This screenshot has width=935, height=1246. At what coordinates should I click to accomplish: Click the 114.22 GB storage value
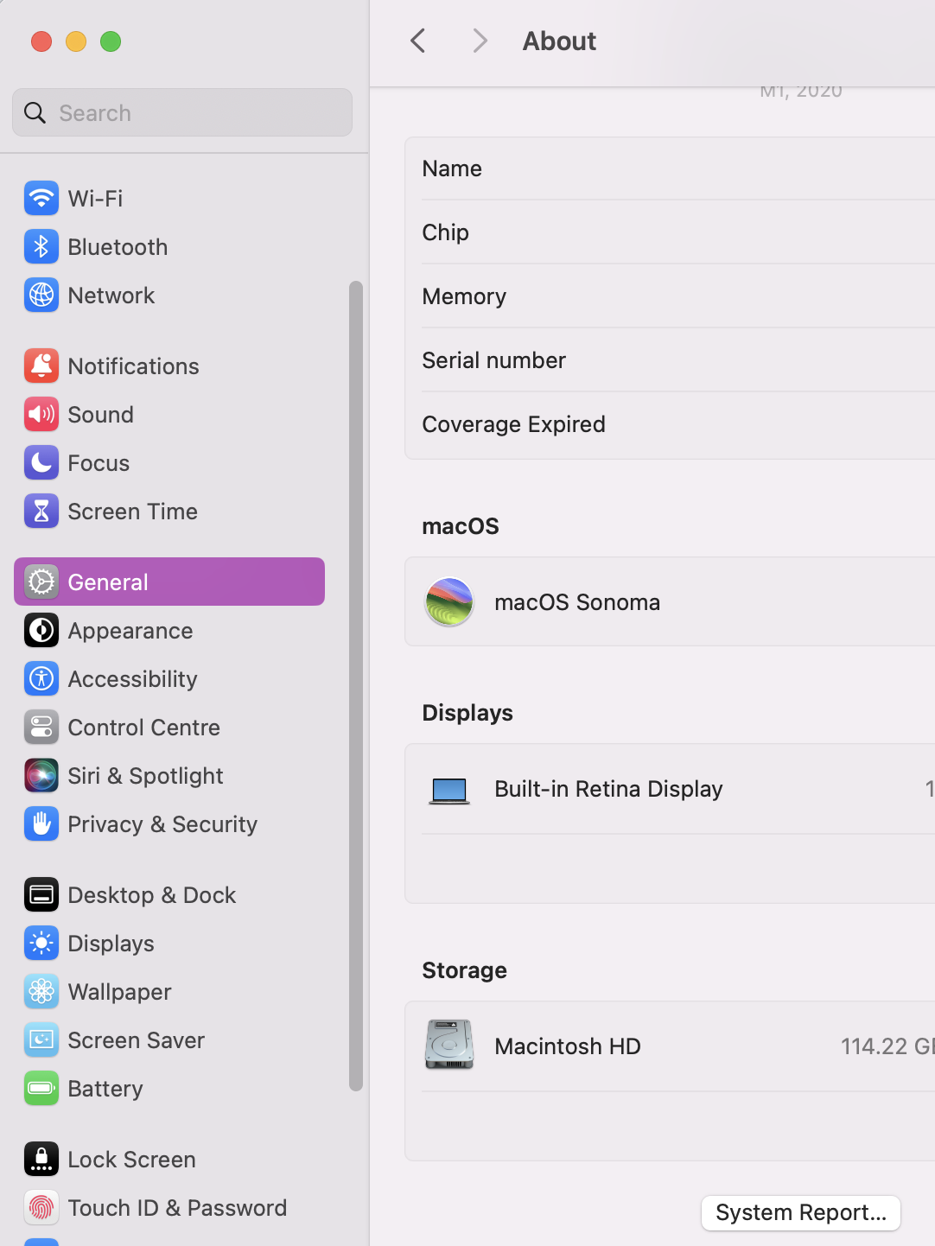point(887,1046)
